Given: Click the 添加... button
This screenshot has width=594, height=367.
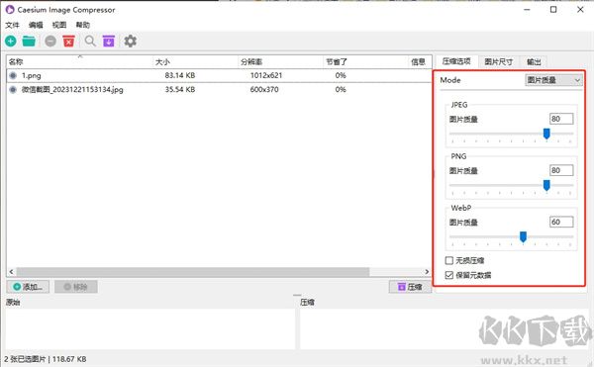Looking at the screenshot, I should pos(28,287).
